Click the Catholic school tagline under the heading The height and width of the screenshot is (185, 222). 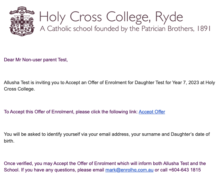(125, 29)
